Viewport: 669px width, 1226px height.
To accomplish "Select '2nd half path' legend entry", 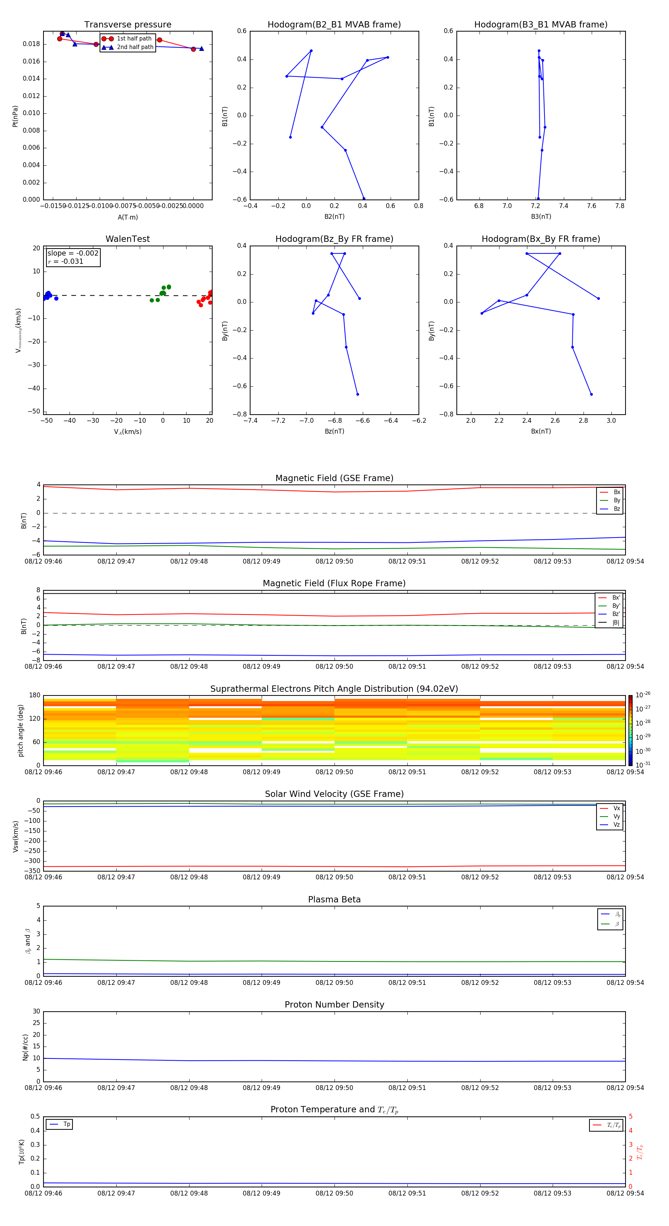I will click(x=127, y=47).
